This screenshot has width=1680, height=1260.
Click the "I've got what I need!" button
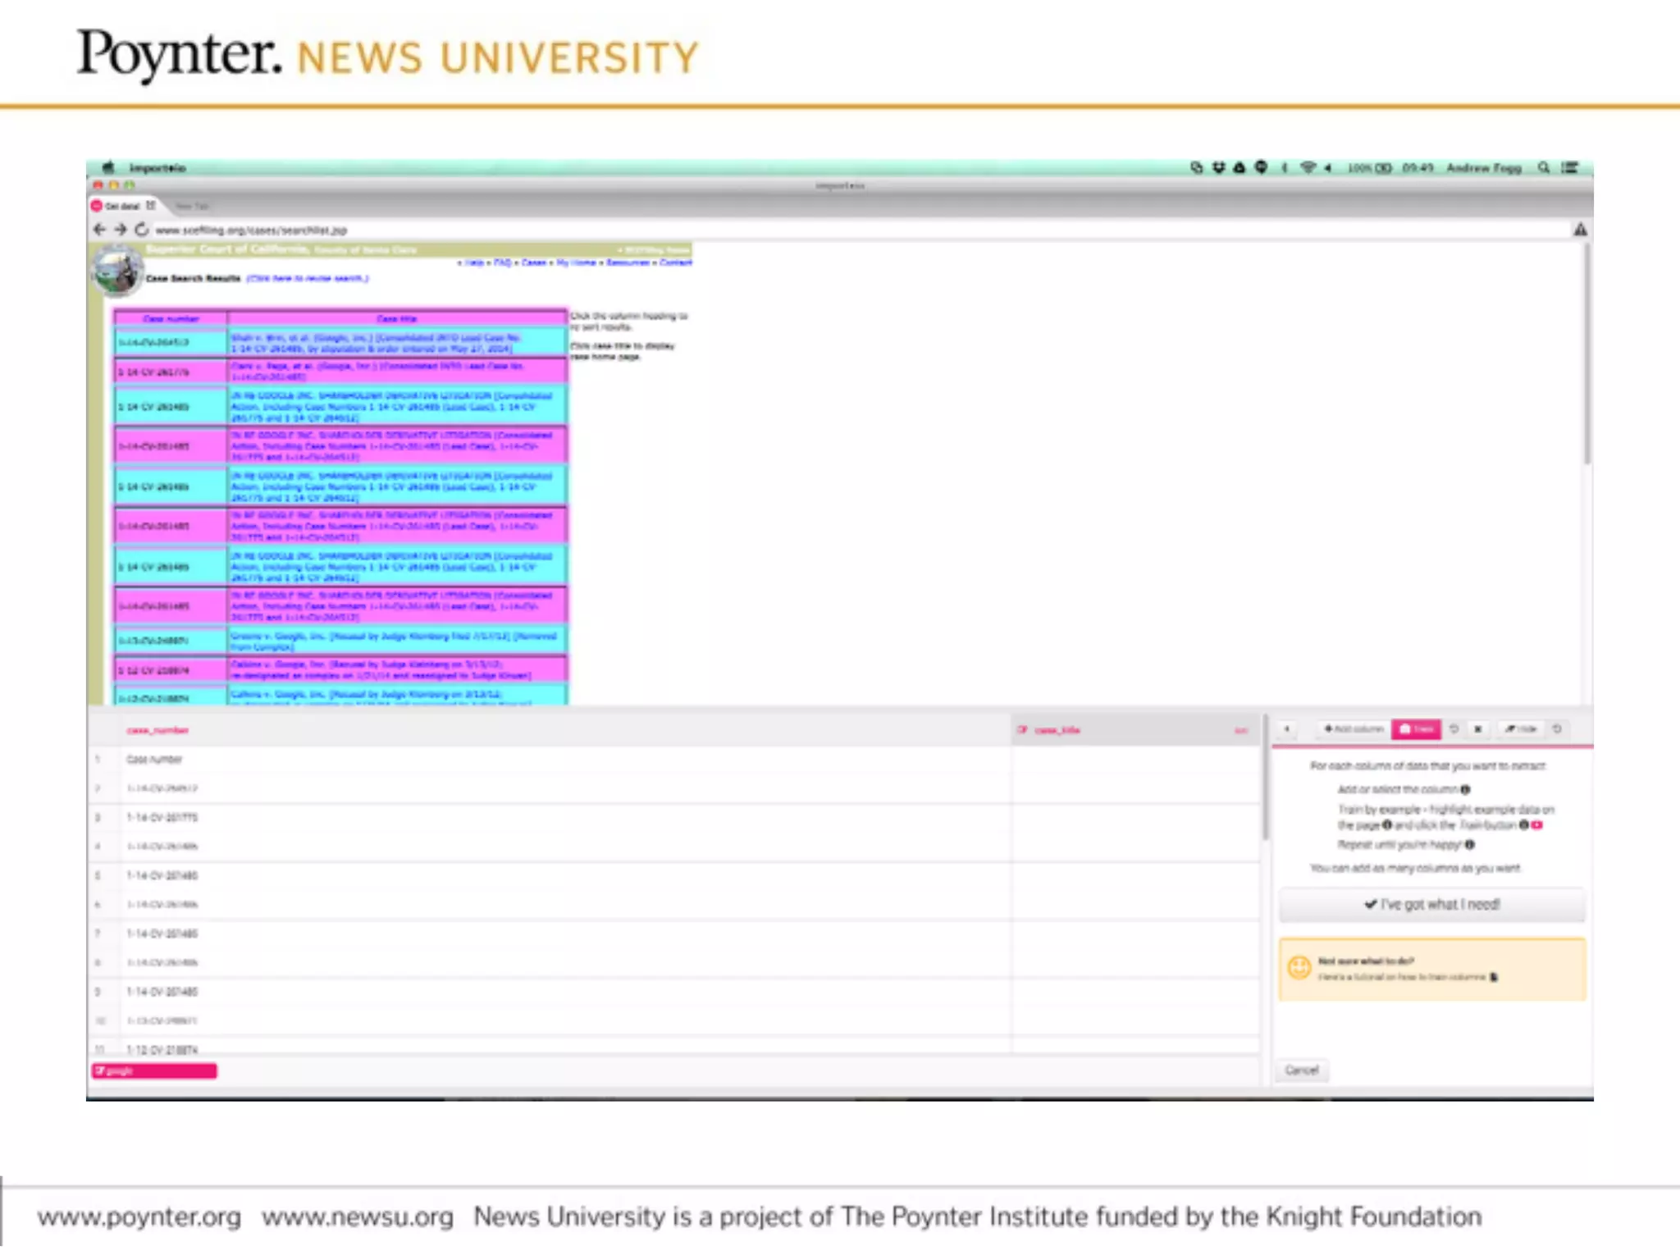[x=1431, y=905]
